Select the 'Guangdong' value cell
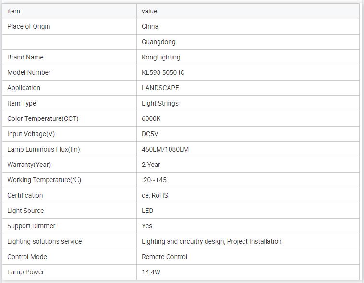 pyautogui.click(x=158, y=42)
